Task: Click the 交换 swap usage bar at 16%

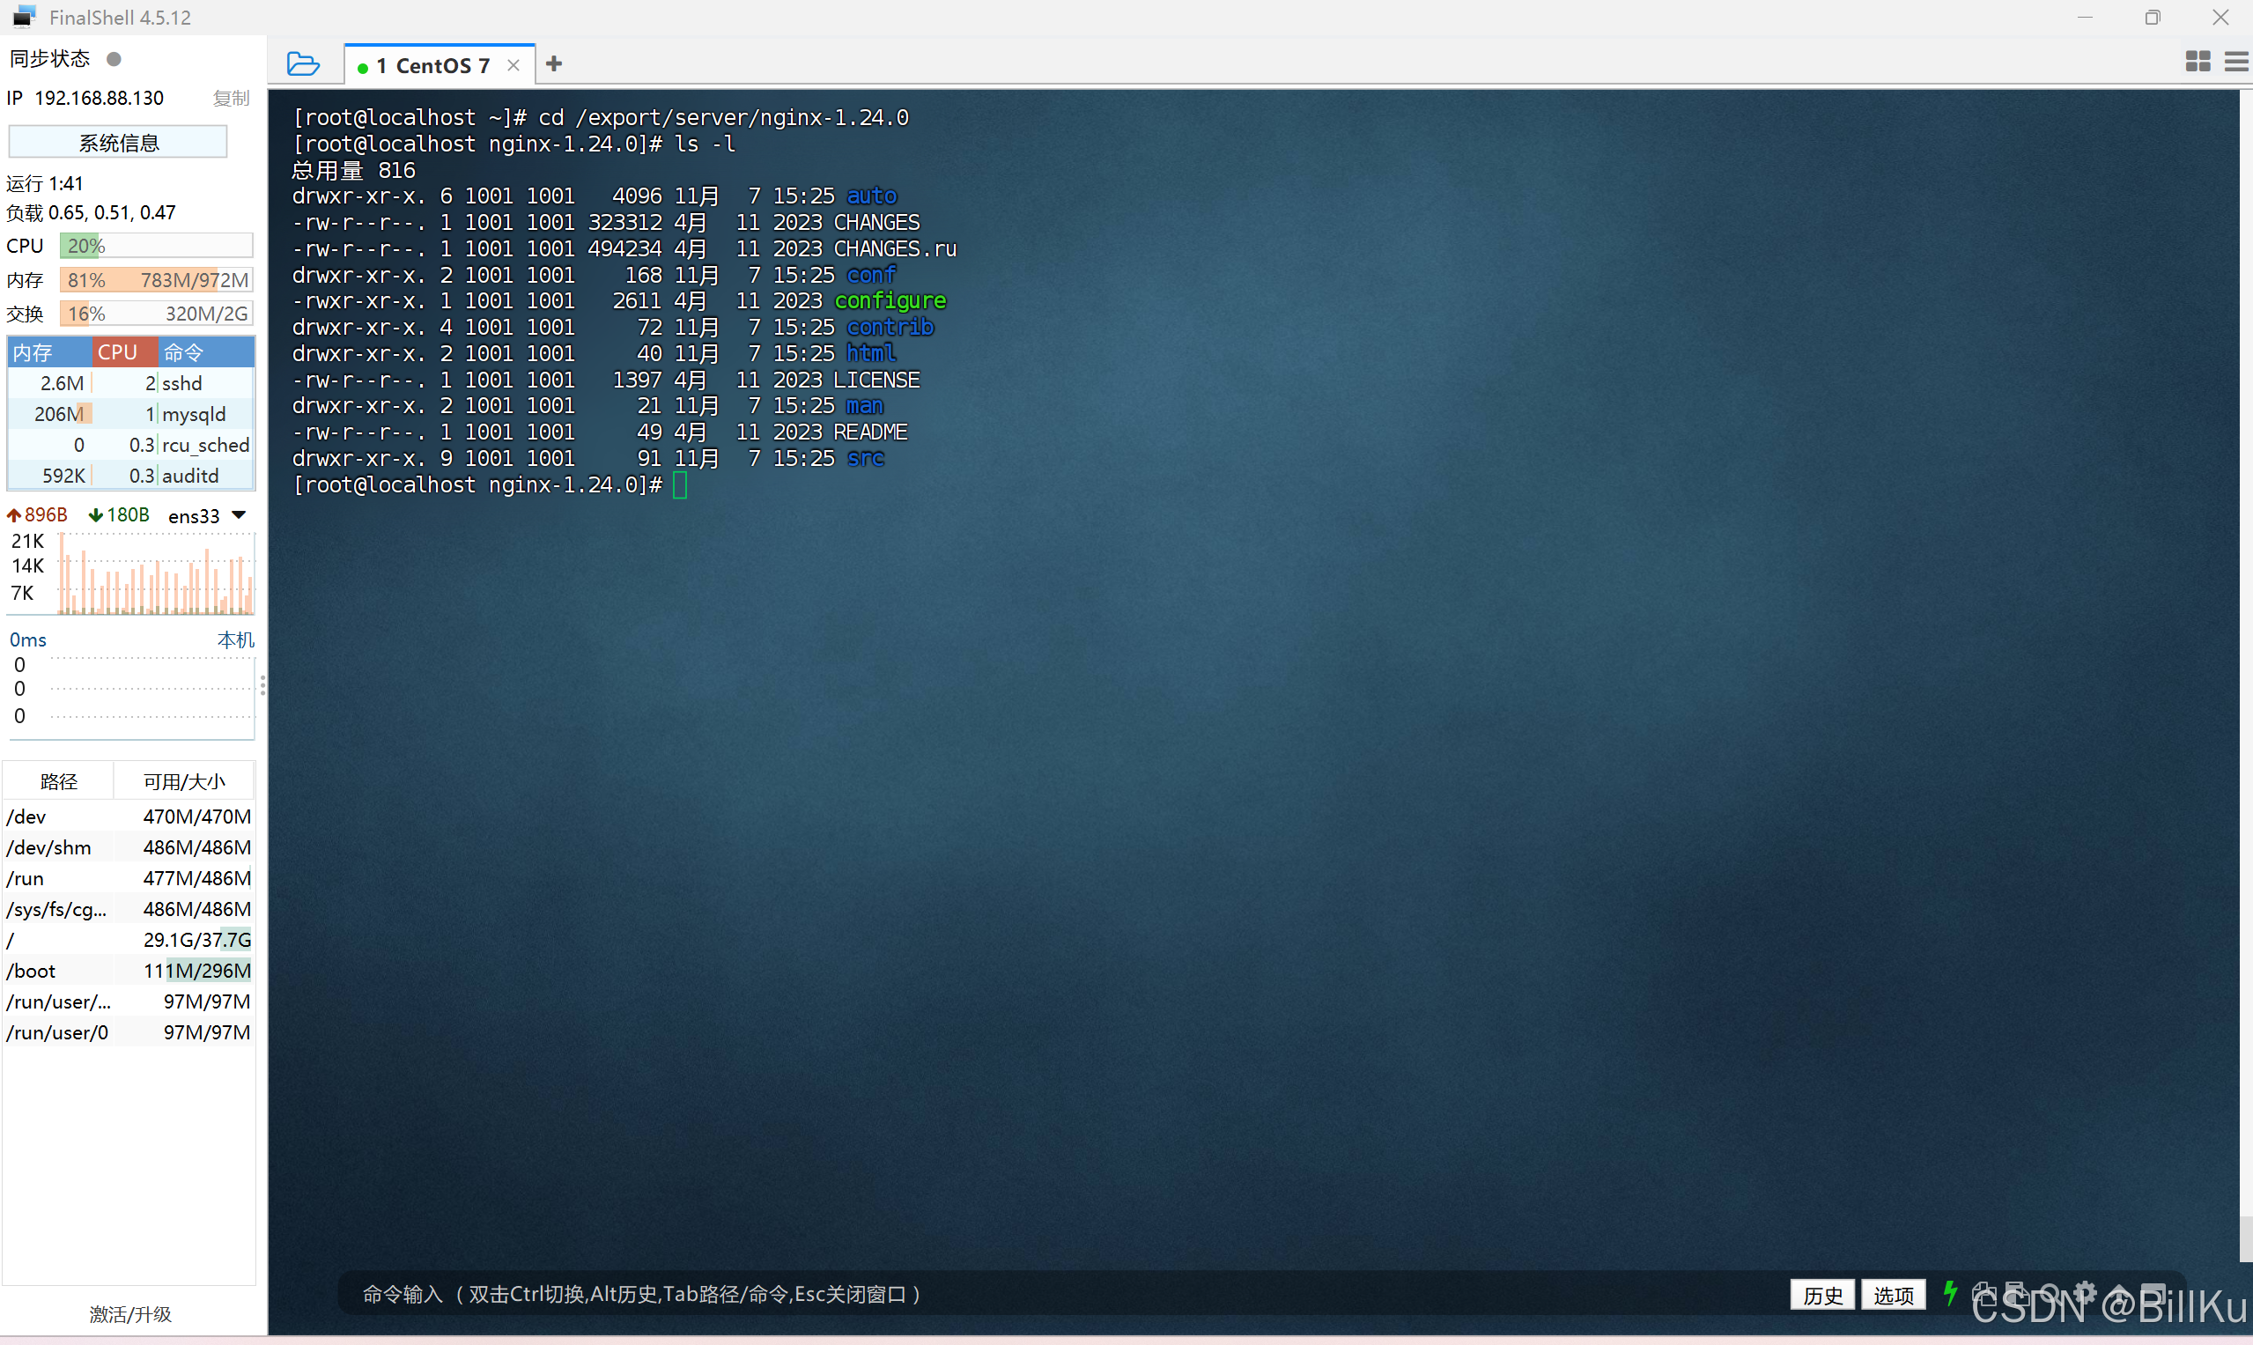Action: click(x=156, y=314)
